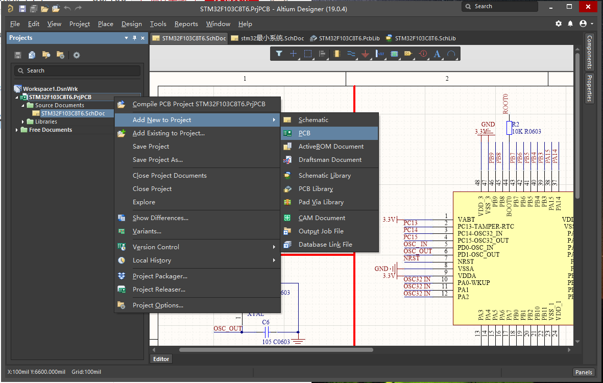
Task: Expand the Libraries folder in tree
Action: 23,122
